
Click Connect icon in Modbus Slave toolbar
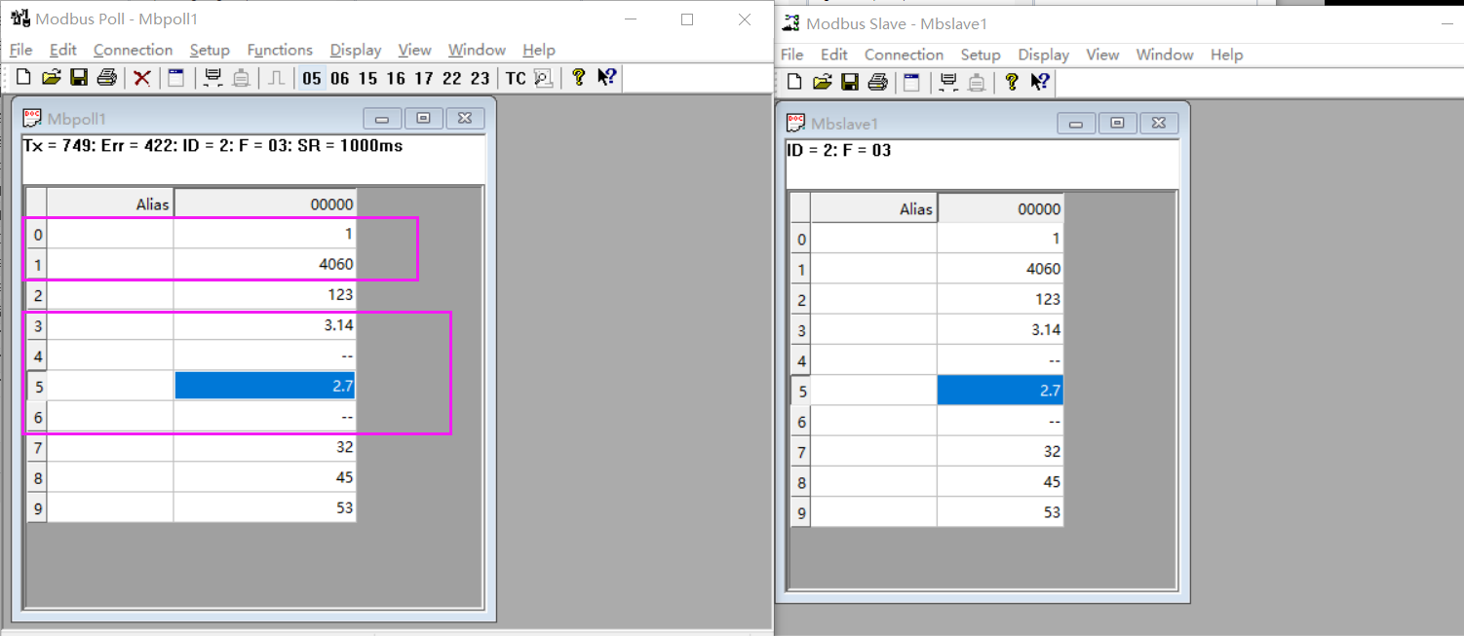(947, 82)
